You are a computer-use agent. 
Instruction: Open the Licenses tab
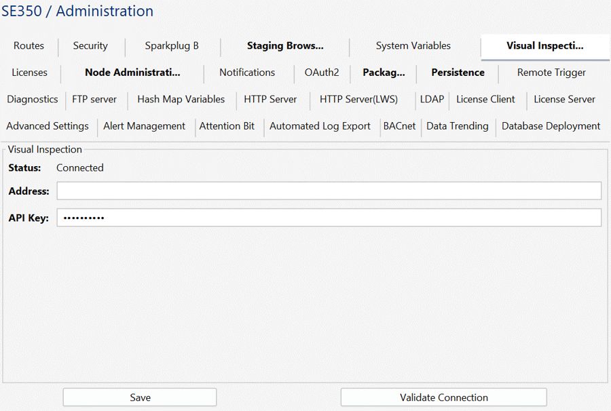point(30,73)
